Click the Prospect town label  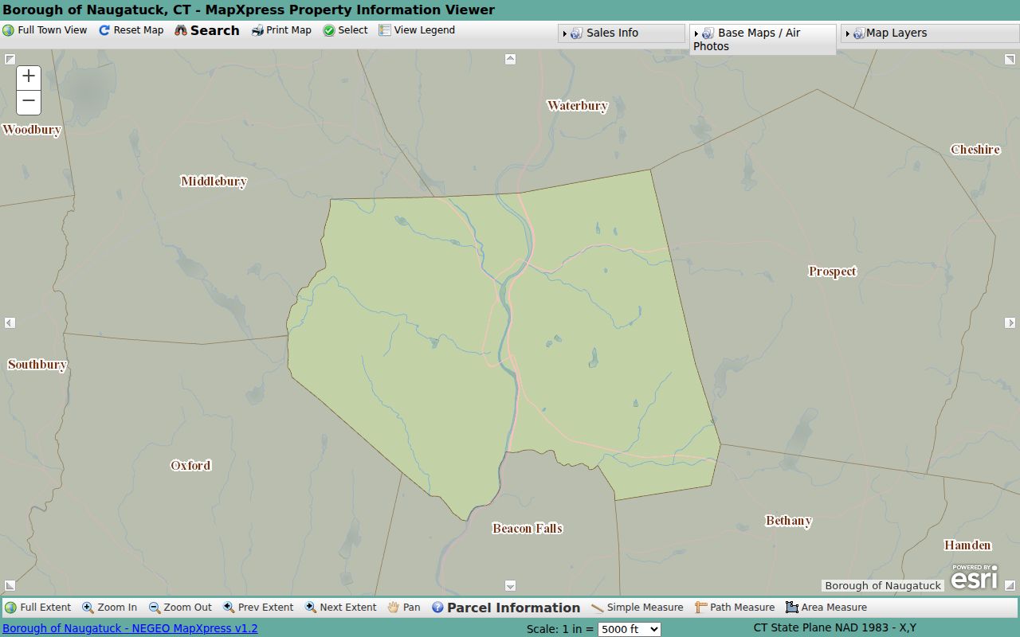tap(833, 272)
